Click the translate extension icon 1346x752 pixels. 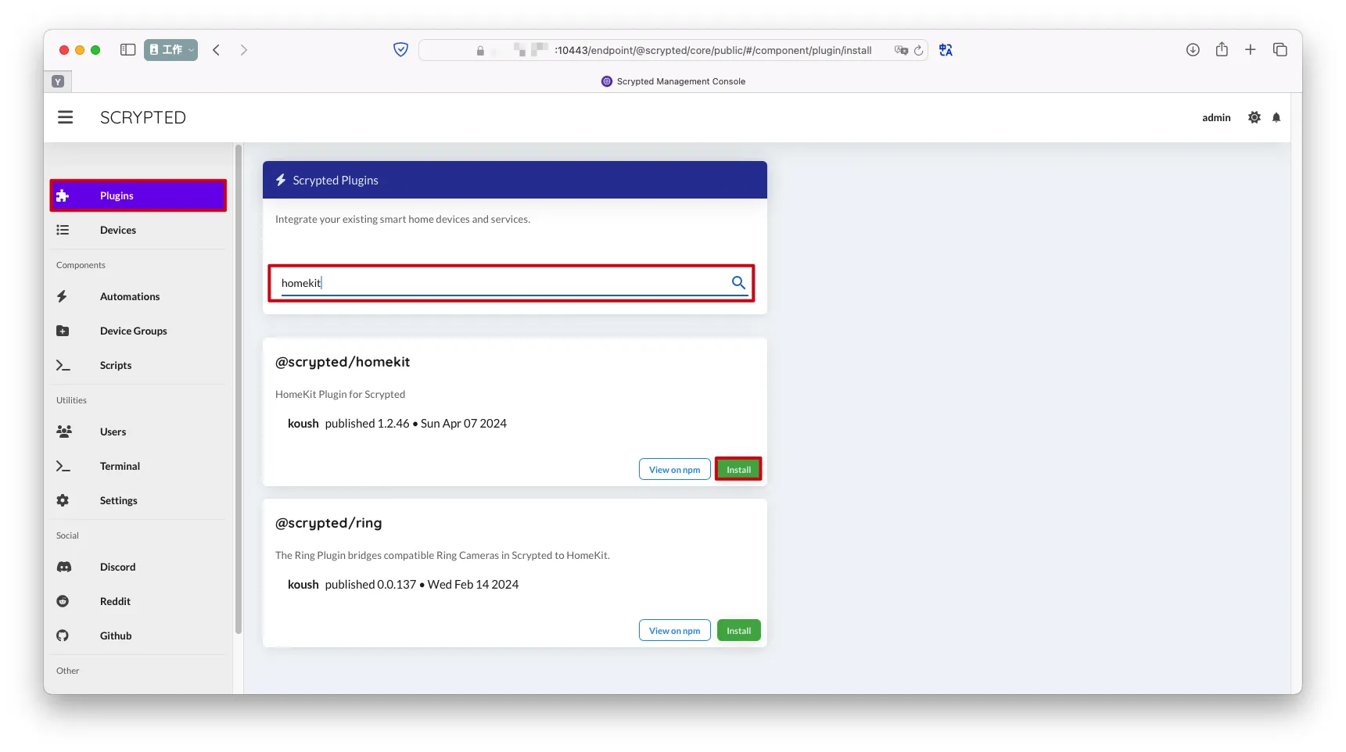946,50
